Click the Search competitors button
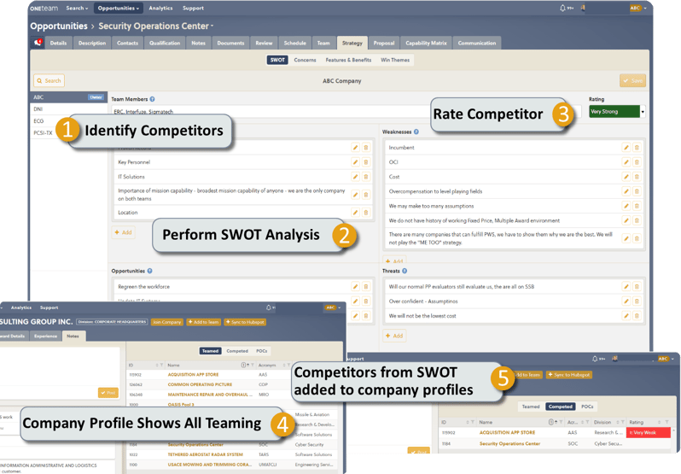The image size is (681, 474). tap(49, 80)
